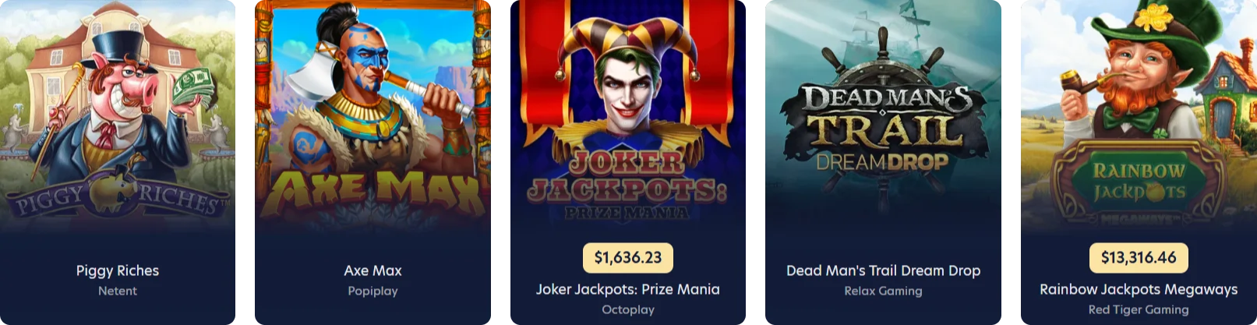Open the Piggy Riches game thumbnail
Screen dimensions: 1257x325
(117, 117)
